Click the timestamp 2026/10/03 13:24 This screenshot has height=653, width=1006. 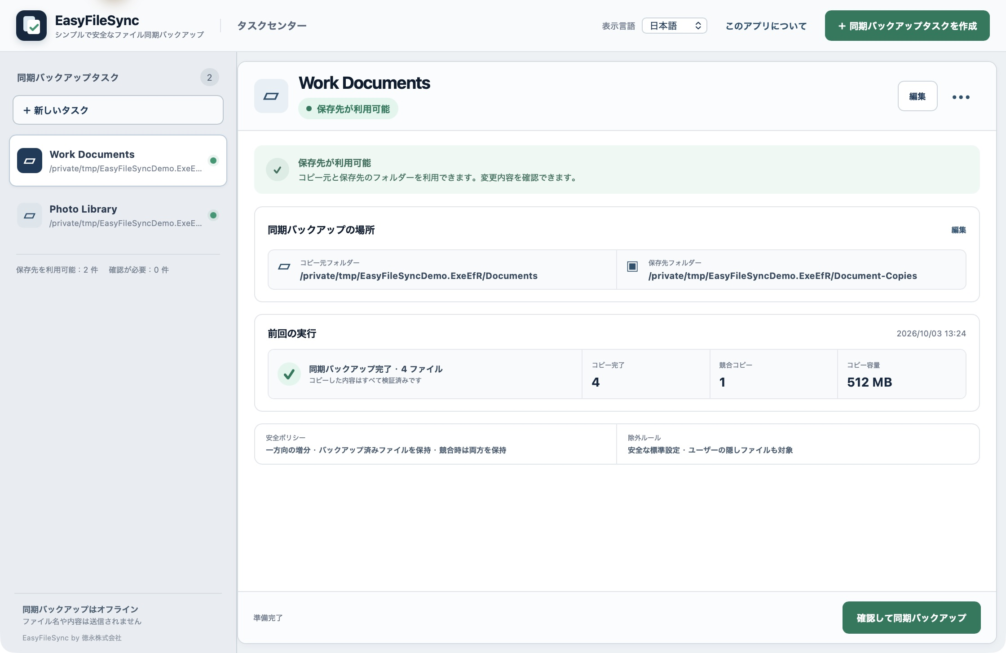pos(931,334)
